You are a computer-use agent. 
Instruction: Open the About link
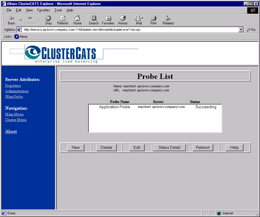point(11,131)
